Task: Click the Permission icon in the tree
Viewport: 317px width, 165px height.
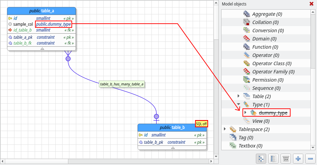Action: tap(247, 80)
